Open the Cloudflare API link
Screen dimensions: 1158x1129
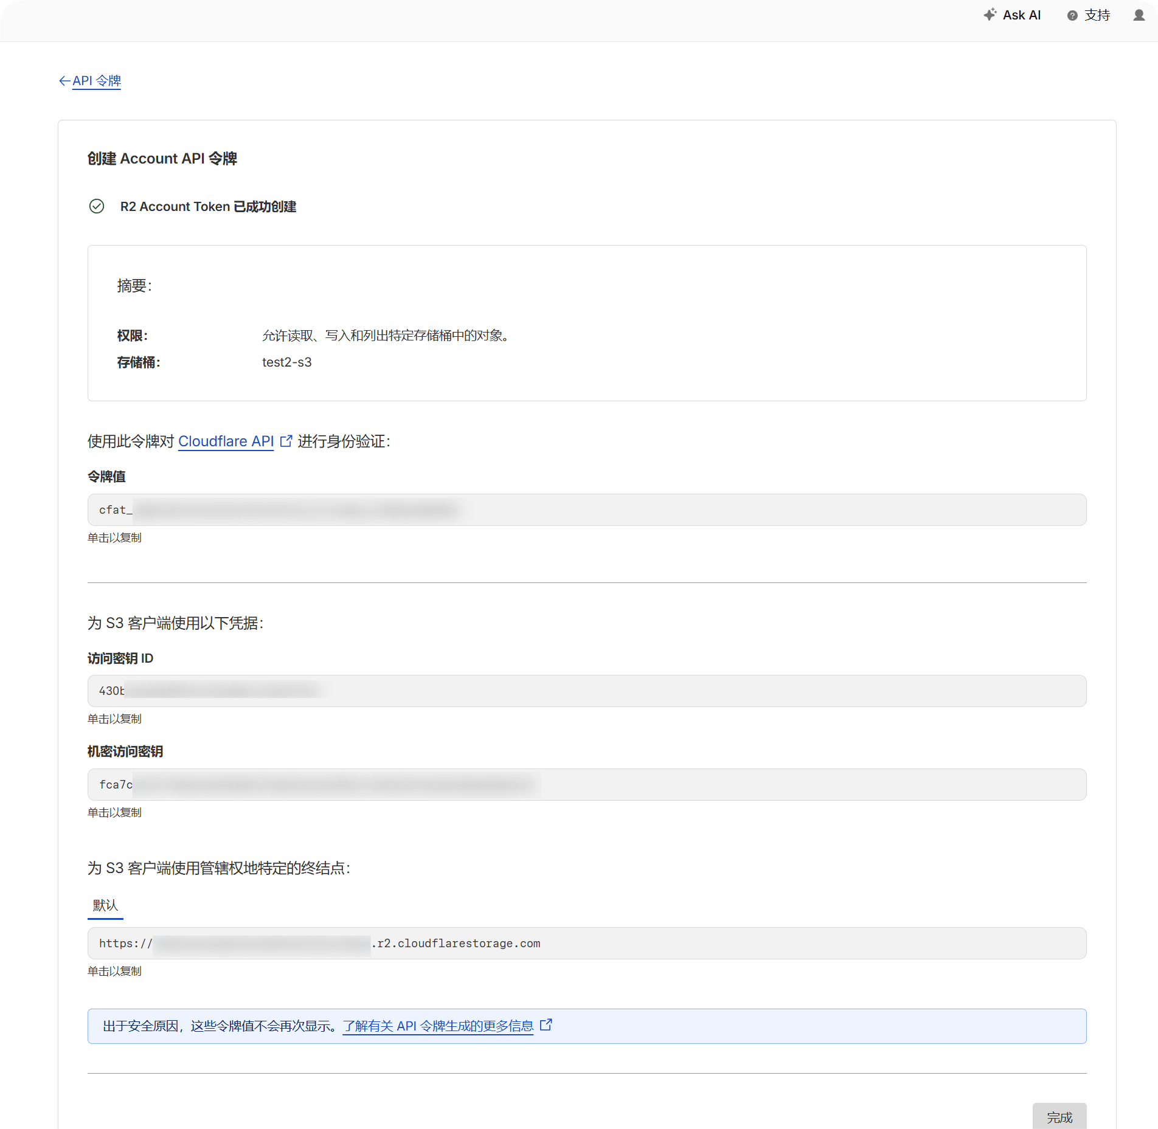click(226, 441)
